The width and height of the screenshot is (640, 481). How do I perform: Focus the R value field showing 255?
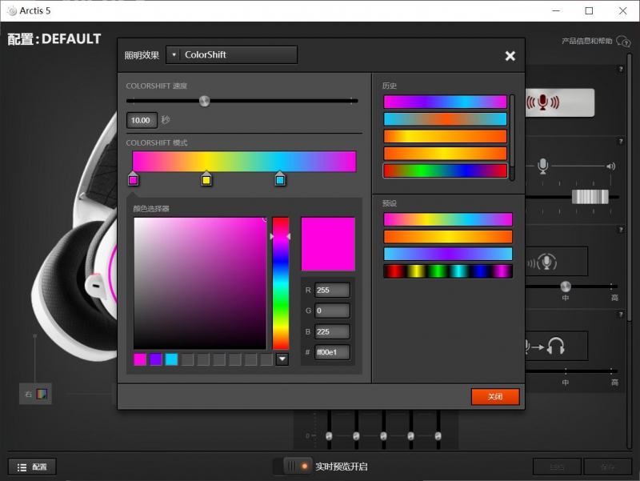(x=332, y=291)
